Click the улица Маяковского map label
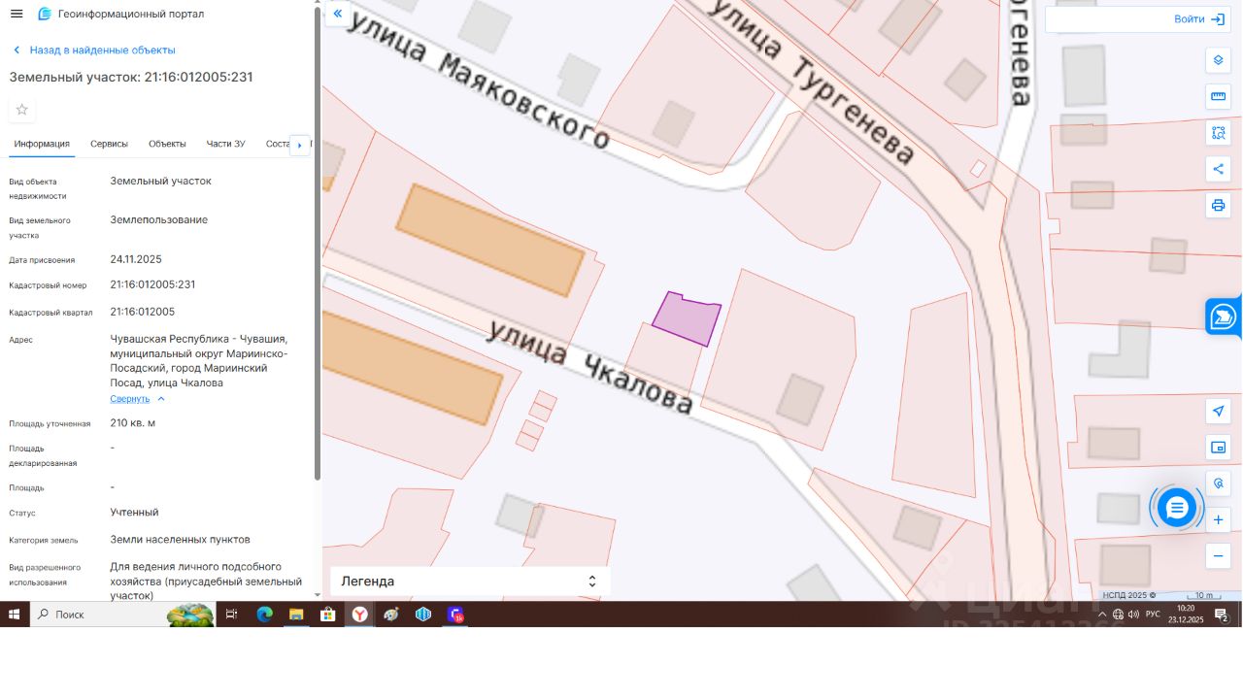Image resolution: width=1243 pixels, height=699 pixels. tap(478, 80)
